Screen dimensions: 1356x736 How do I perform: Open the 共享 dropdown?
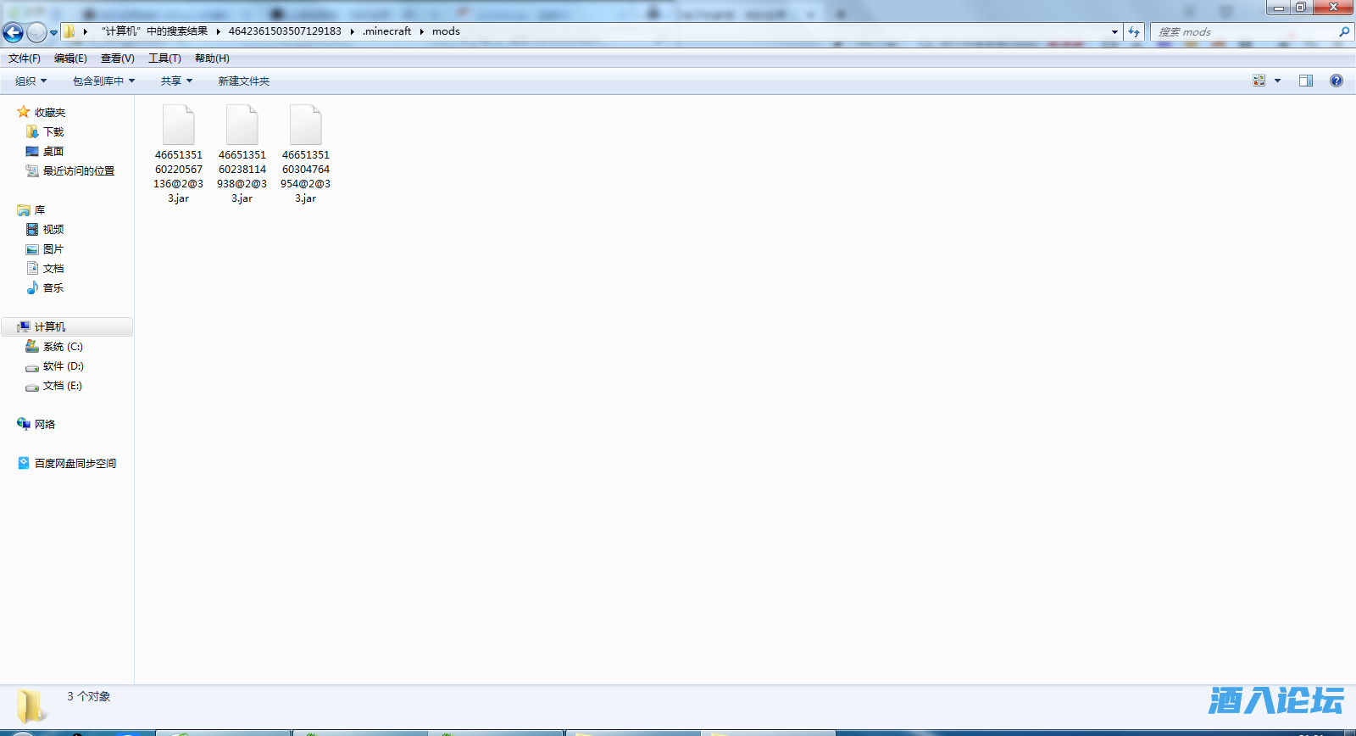click(177, 81)
